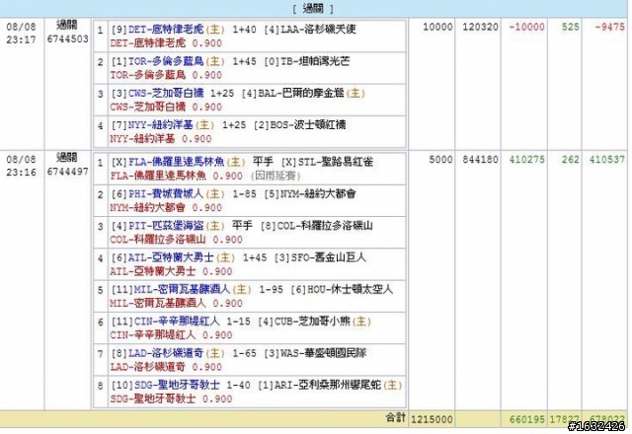
Task: Click the 過關 label above 6744503
Action: point(66,25)
